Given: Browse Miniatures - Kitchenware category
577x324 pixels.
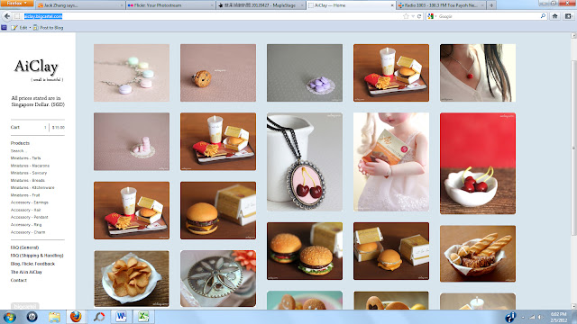Looking at the screenshot, I should tap(32, 188).
